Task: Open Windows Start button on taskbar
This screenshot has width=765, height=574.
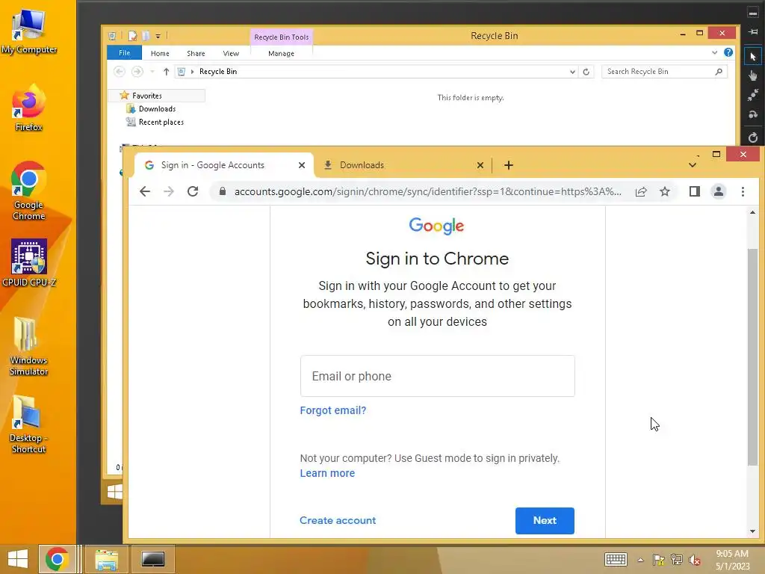Action: [18, 559]
